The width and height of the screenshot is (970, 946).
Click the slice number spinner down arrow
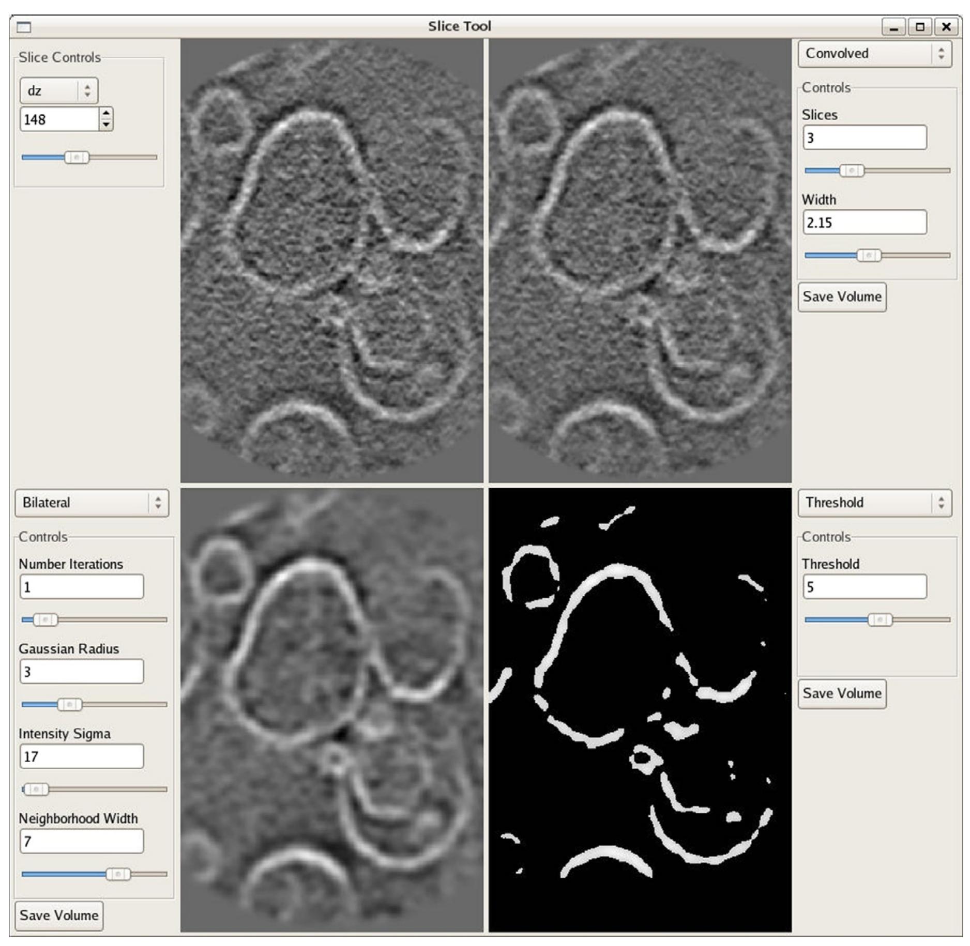[106, 125]
